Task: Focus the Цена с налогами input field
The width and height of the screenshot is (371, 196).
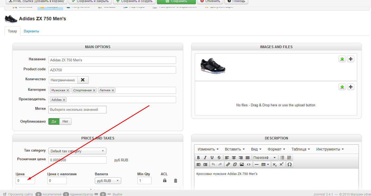Action: (x=57, y=181)
